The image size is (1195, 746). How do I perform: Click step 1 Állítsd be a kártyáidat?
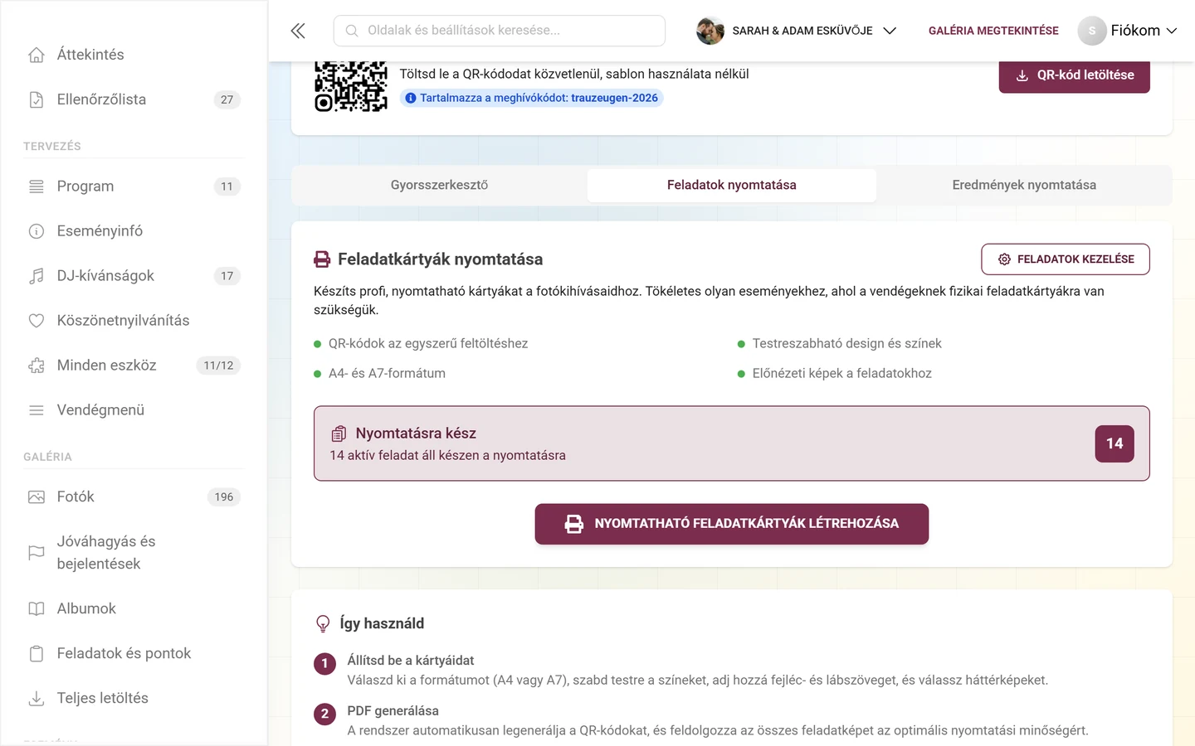pyautogui.click(x=411, y=661)
